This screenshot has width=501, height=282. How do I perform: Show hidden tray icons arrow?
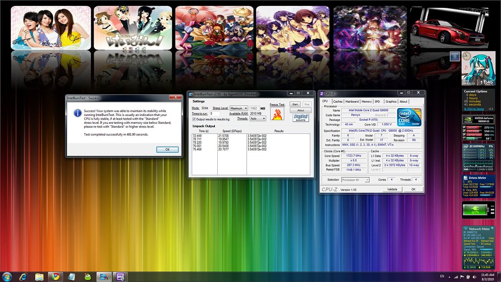point(449,277)
